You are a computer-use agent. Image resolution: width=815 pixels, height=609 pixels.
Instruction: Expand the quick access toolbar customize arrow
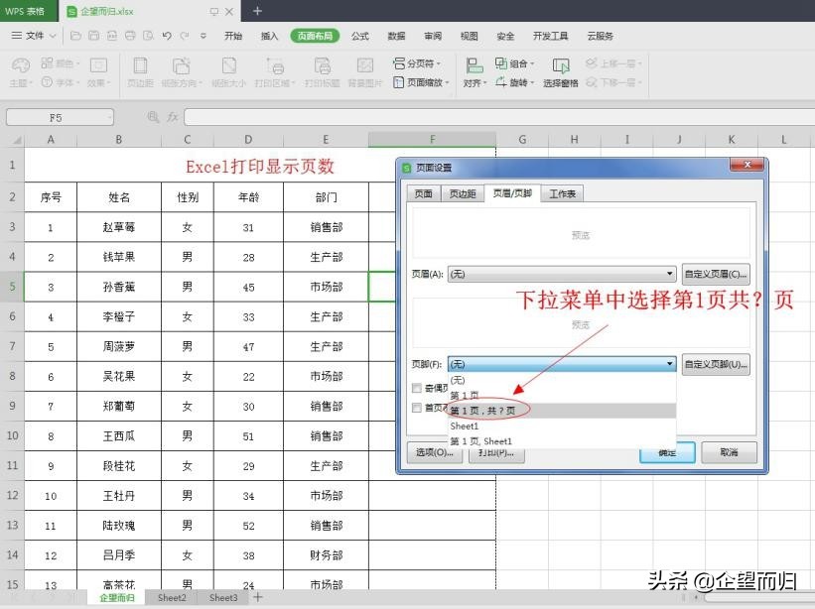(x=204, y=36)
